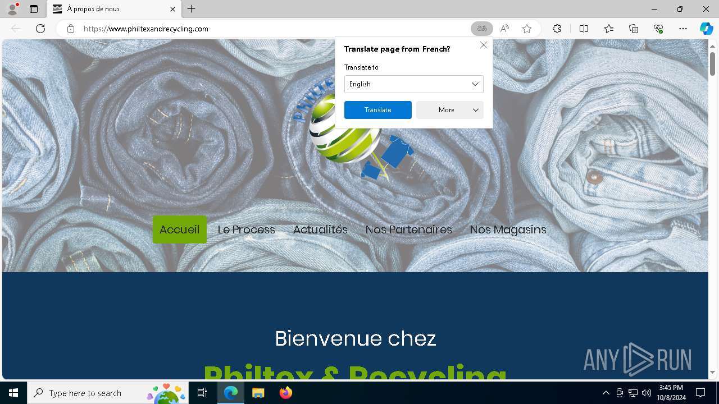Open File Explorer from taskbar
719x404 pixels.
click(258, 393)
